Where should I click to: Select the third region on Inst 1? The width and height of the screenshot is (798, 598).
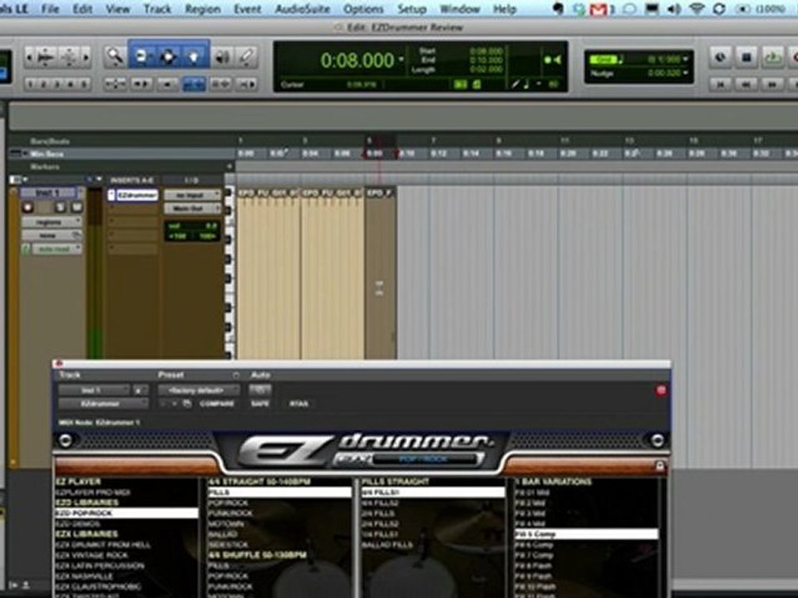pyautogui.click(x=380, y=275)
